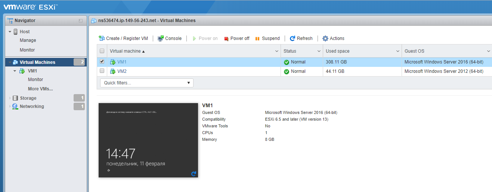Image resolution: width=492 pixels, height=192 pixels.
Task: Click the 8 GB memory value
Action: pyautogui.click(x=270, y=139)
